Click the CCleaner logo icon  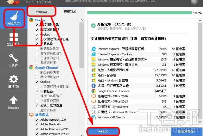click(x=13, y=2)
